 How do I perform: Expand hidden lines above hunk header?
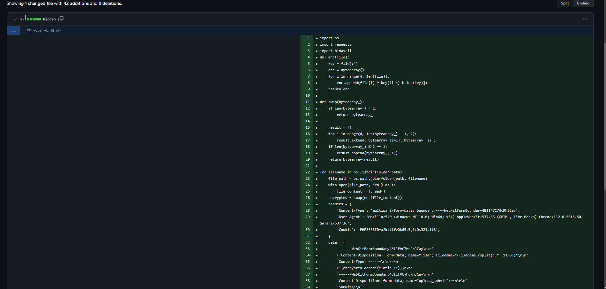[13, 30]
